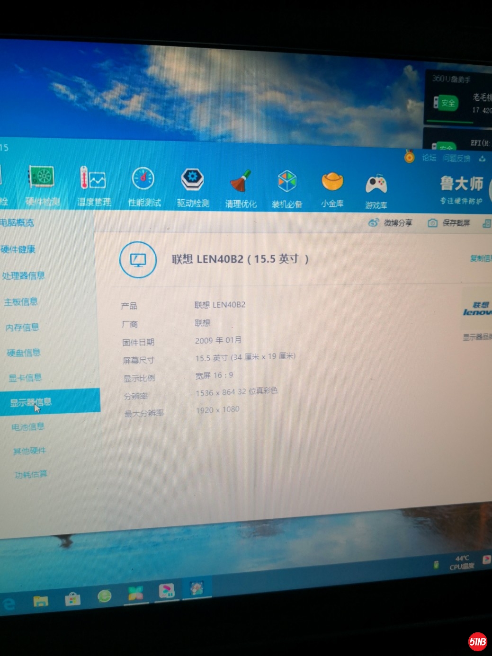The height and width of the screenshot is (656, 492).
Task: Select 硬盘信息 in the sidebar
Action: [24, 353]
